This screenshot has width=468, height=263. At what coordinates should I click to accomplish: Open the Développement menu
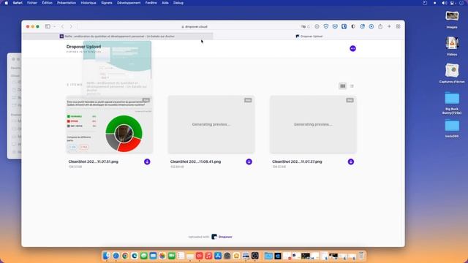(x=129, y=3)
